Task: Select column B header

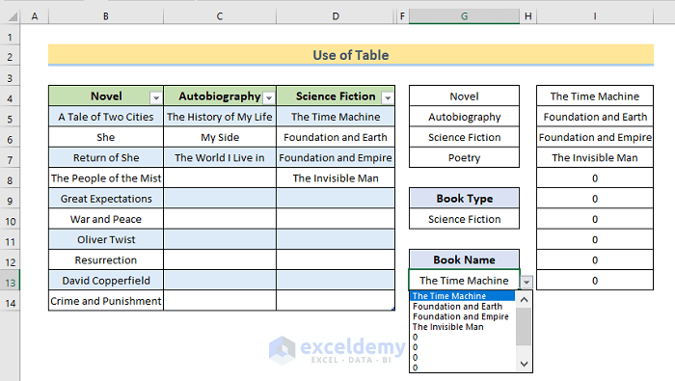Action: click(x=106, y=16)
